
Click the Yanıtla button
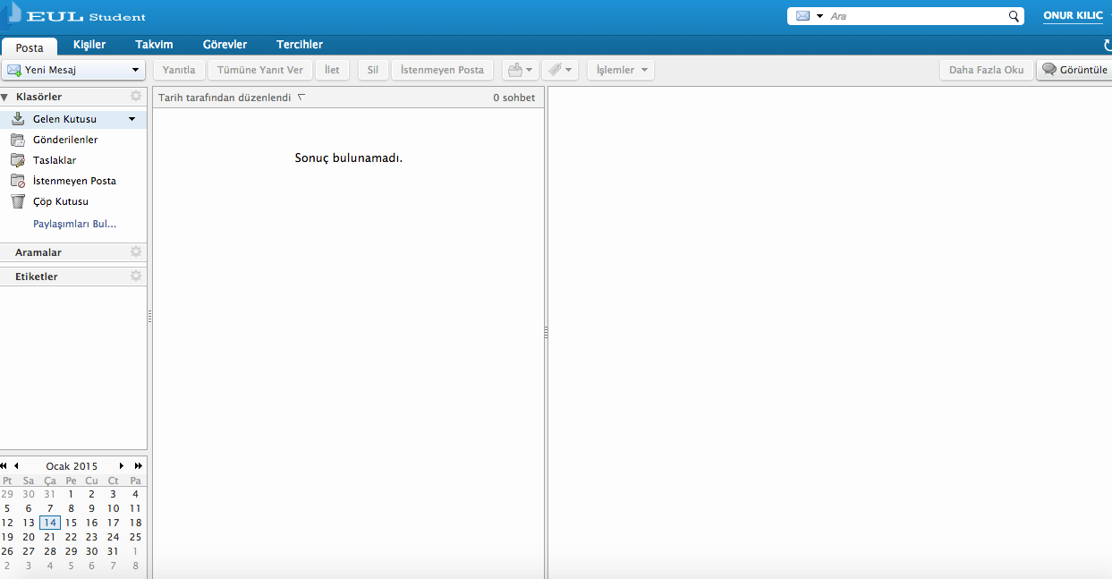(x=179, y=70)
